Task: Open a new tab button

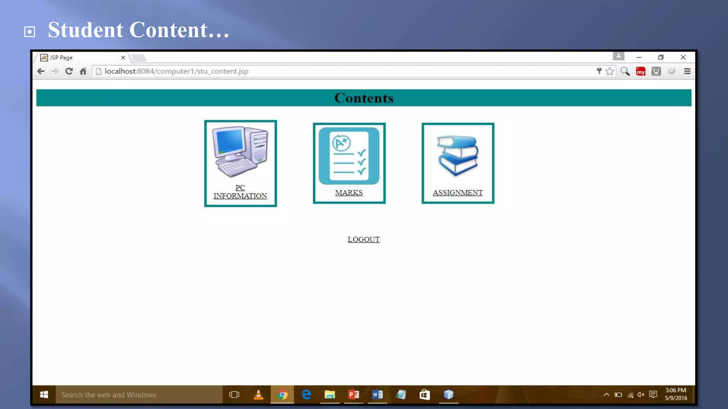Action: (139, 58)
